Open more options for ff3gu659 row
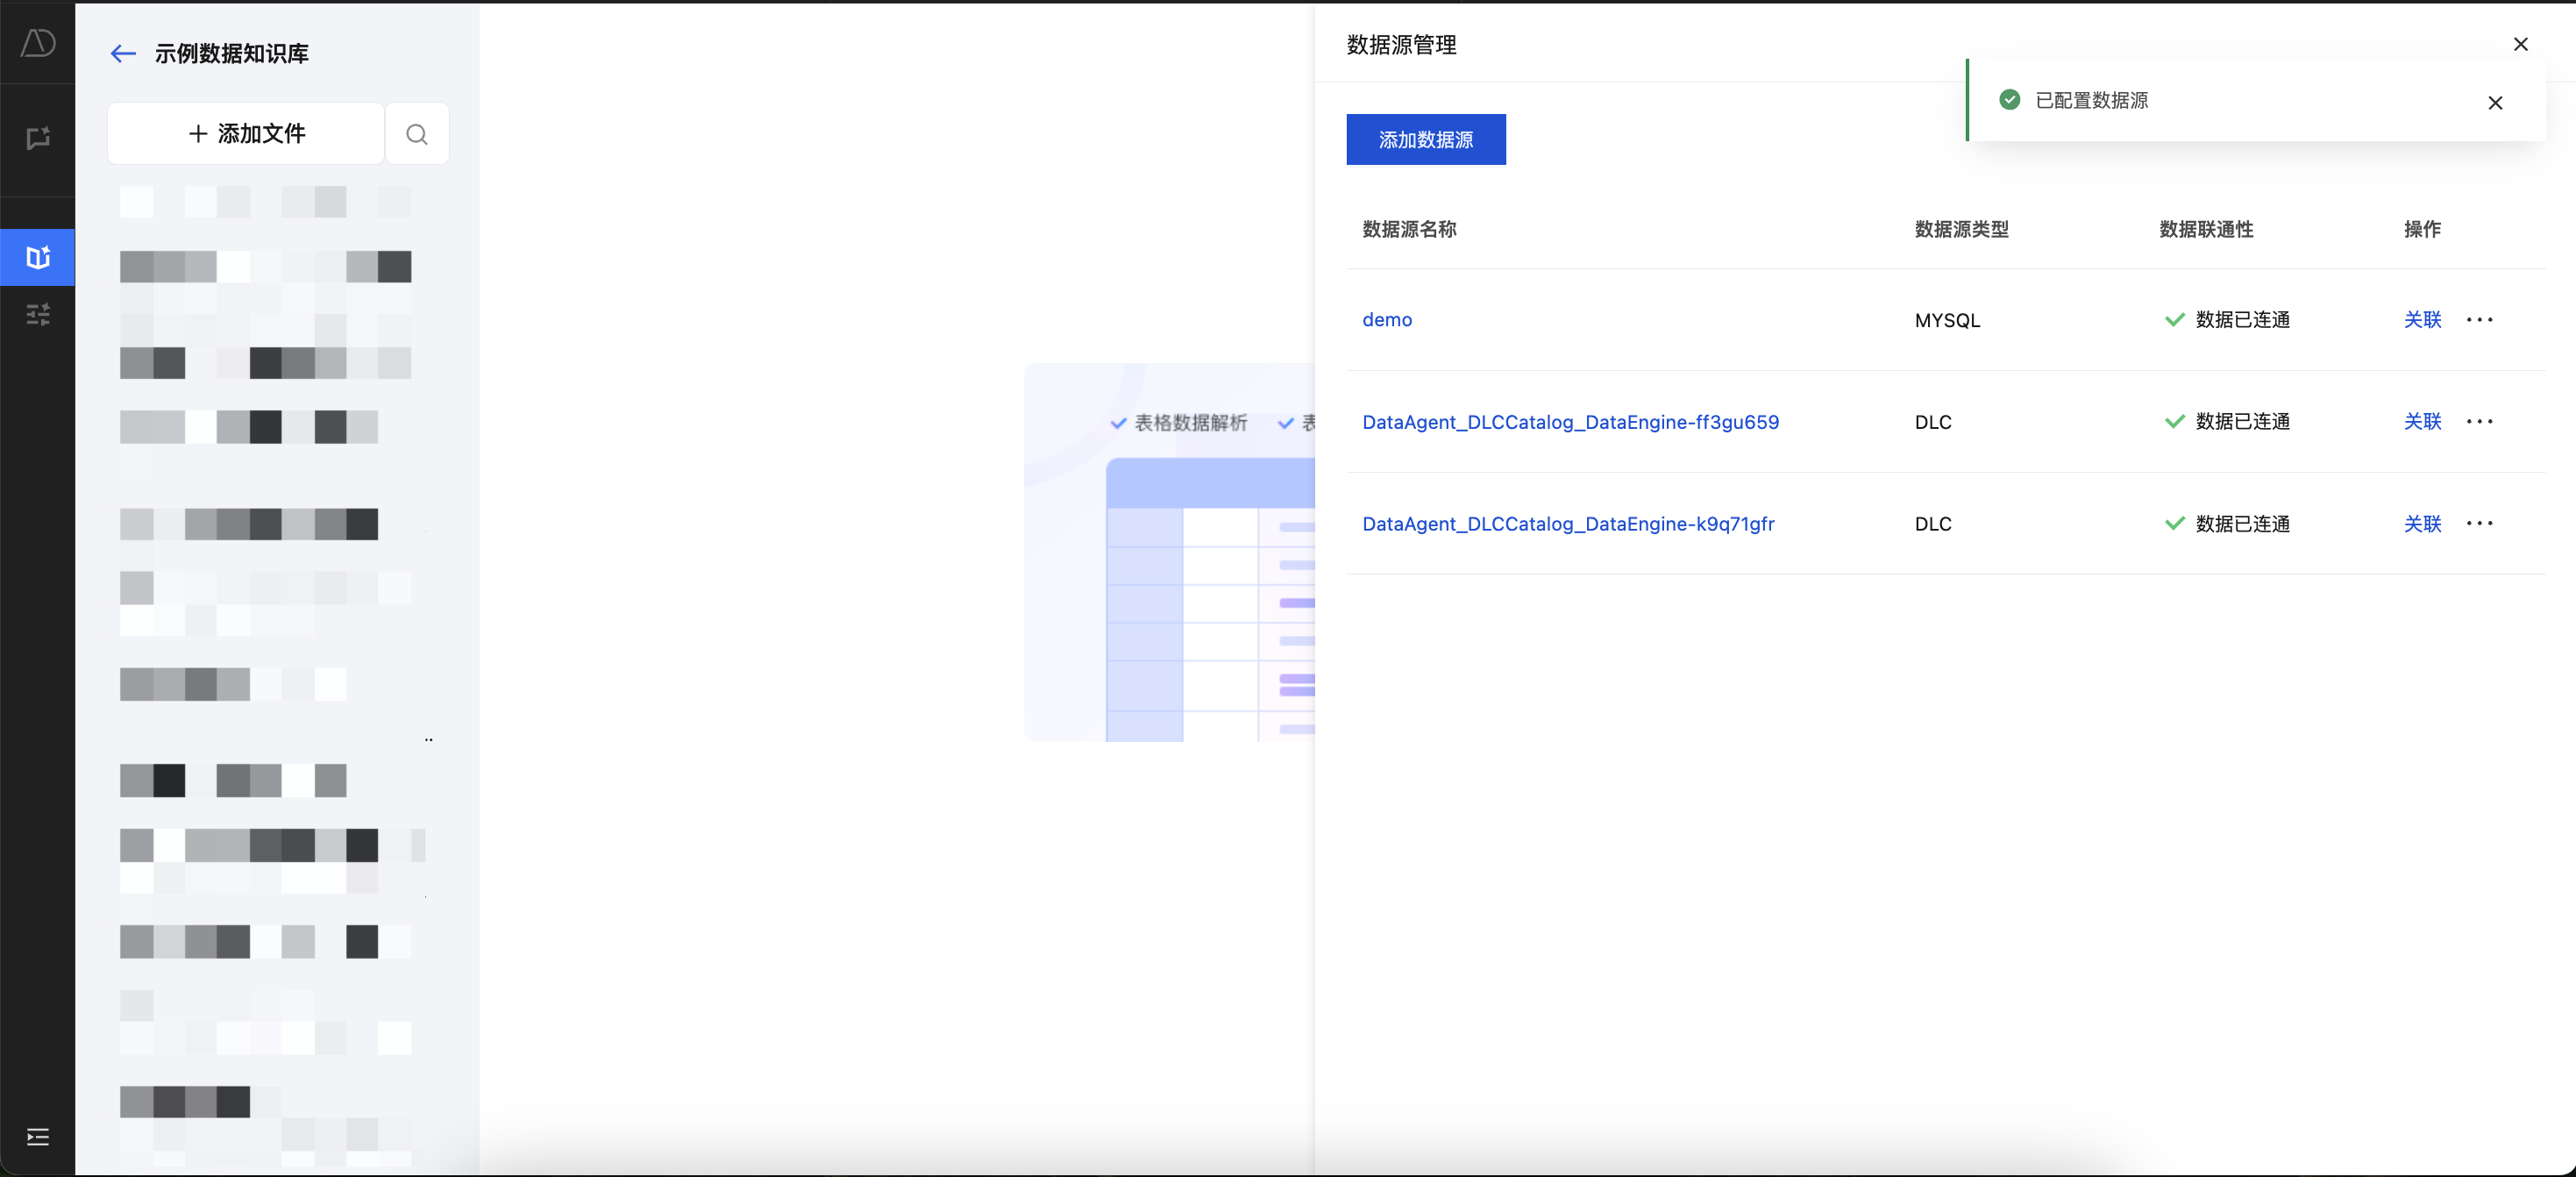The image size is (2576, 1177). click(x=2479, y=422)
